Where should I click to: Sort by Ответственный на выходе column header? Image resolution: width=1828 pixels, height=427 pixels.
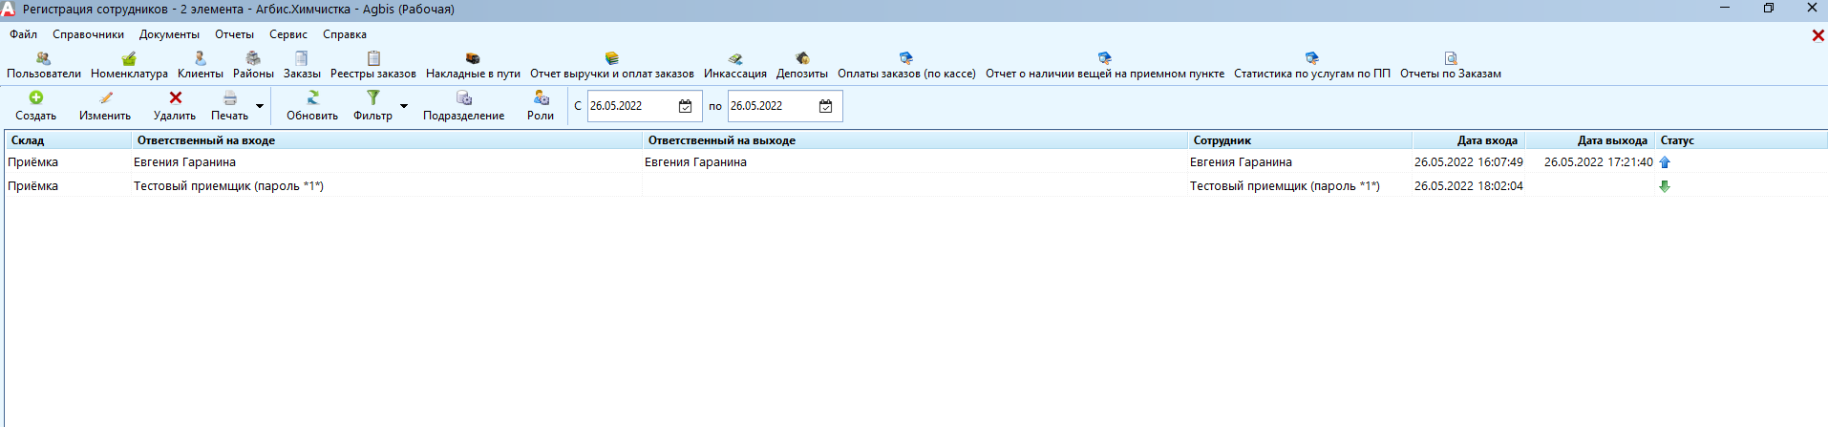click(915, 140)
